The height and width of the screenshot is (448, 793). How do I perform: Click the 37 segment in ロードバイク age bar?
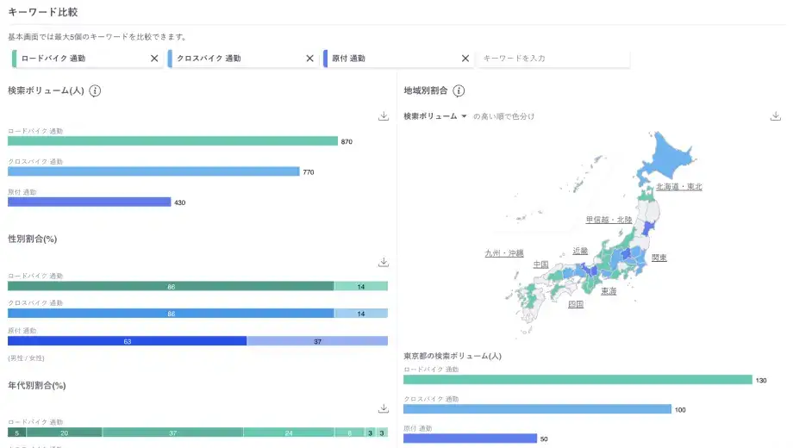[173, 432]
